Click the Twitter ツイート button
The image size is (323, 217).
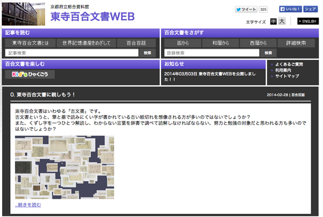[x=246, y=9]
